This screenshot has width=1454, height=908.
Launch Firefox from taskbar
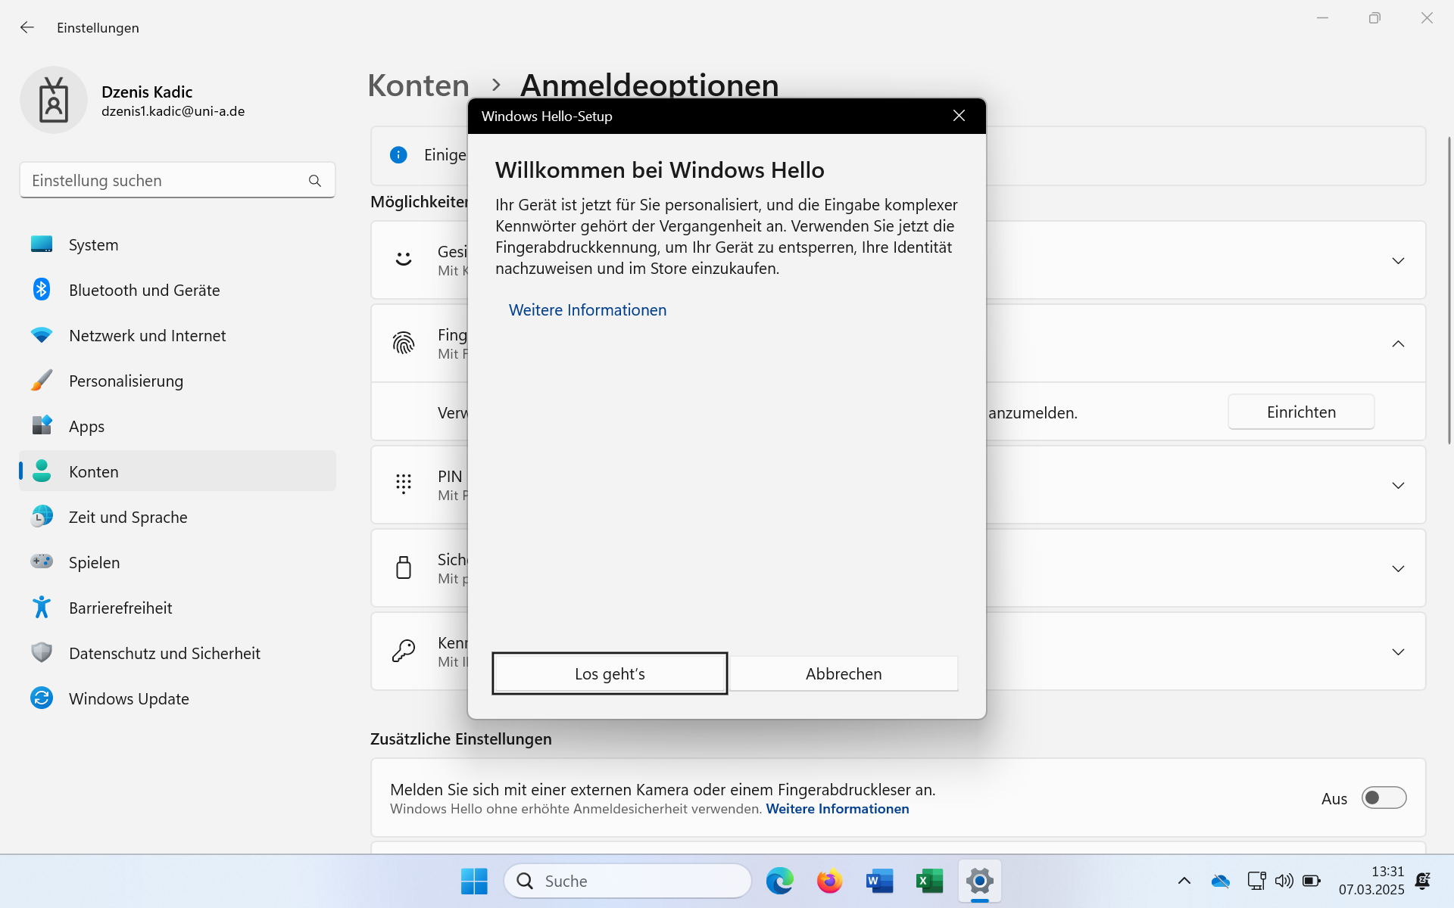click(829, 881)
